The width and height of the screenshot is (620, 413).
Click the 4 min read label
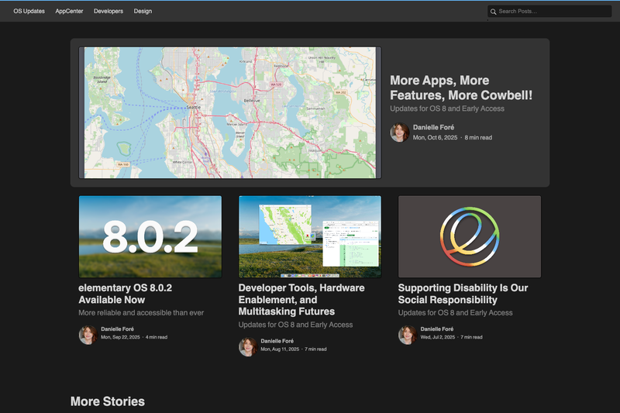click(157, 337)
